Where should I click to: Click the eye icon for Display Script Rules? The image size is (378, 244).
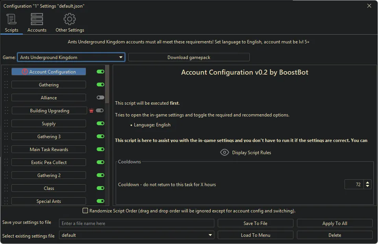click(224, 152)
